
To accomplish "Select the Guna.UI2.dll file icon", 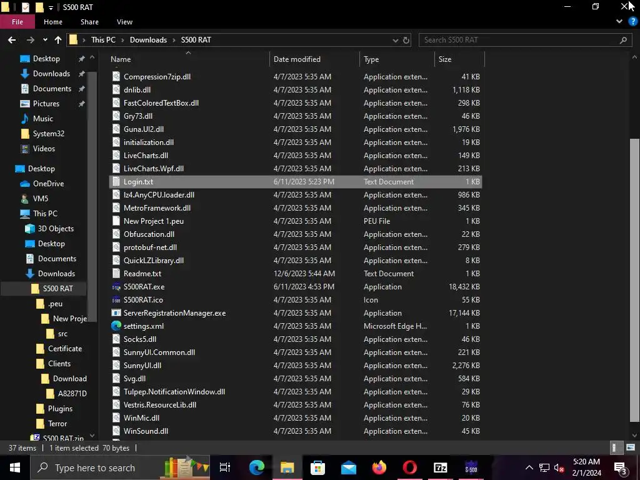I will [x=116, y=129].
